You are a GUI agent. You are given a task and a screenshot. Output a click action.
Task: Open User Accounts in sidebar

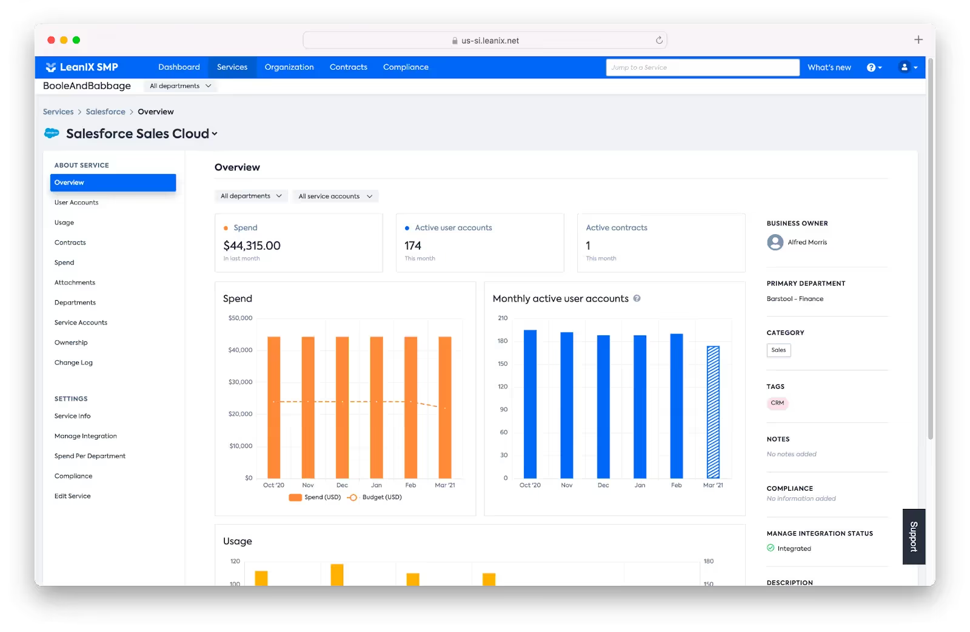76,203
